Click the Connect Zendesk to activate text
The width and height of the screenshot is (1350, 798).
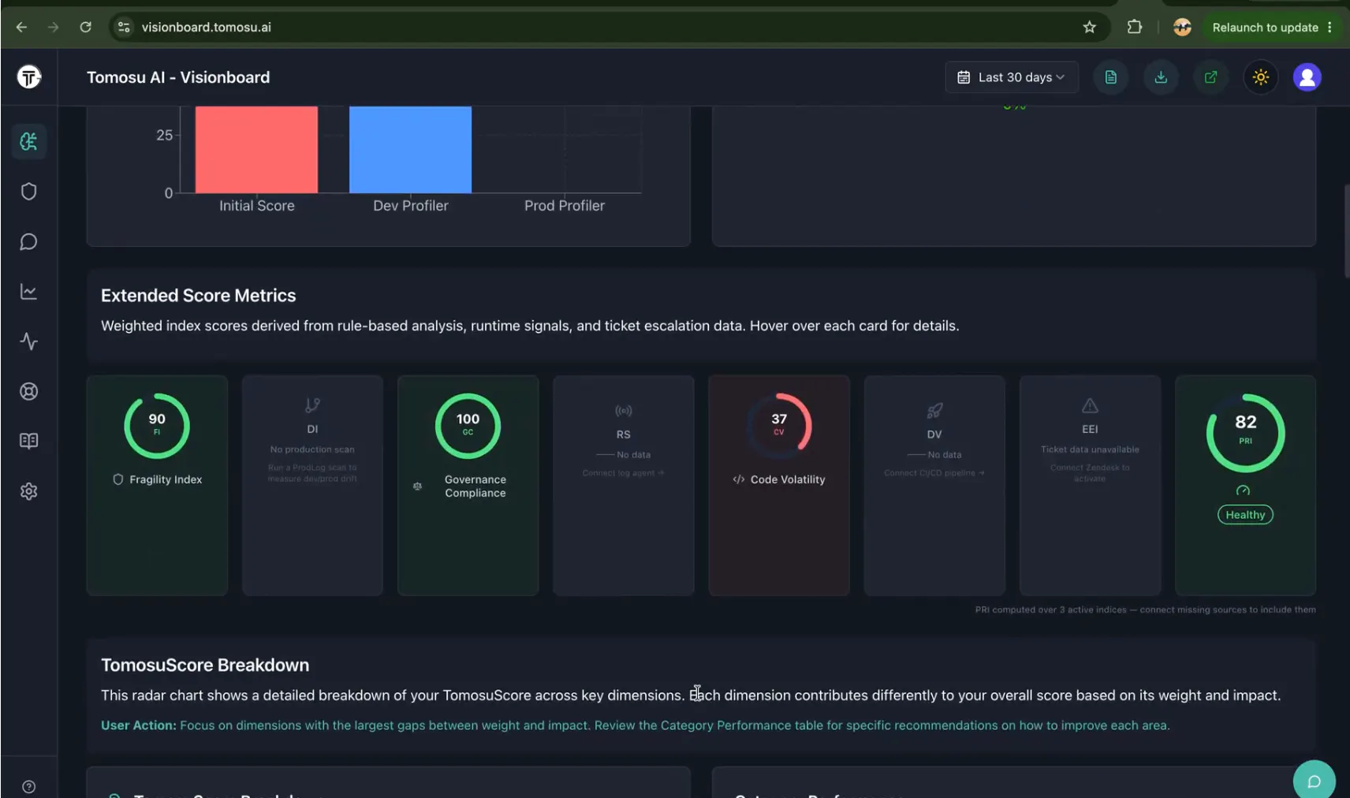pyautogui.click(x=1090, y=473)
